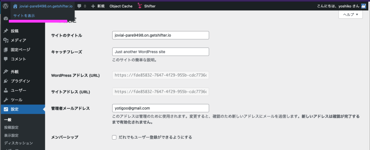This screenshot has width=370, height=150.
Task: Open the 設定 menu
Action: [x=23, y=109]
